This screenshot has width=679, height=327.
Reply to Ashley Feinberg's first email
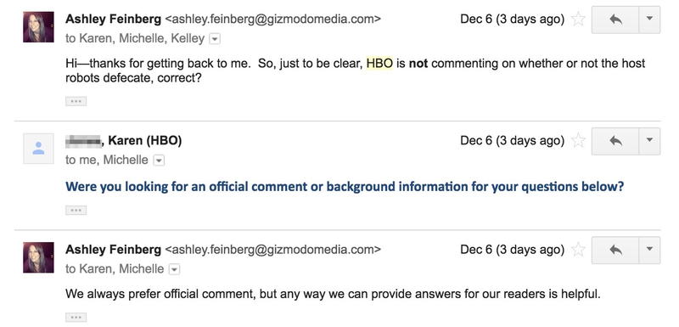coord(615,20)
